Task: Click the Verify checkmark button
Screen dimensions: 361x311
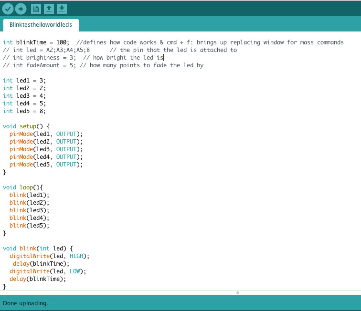Action: [8, 9]
